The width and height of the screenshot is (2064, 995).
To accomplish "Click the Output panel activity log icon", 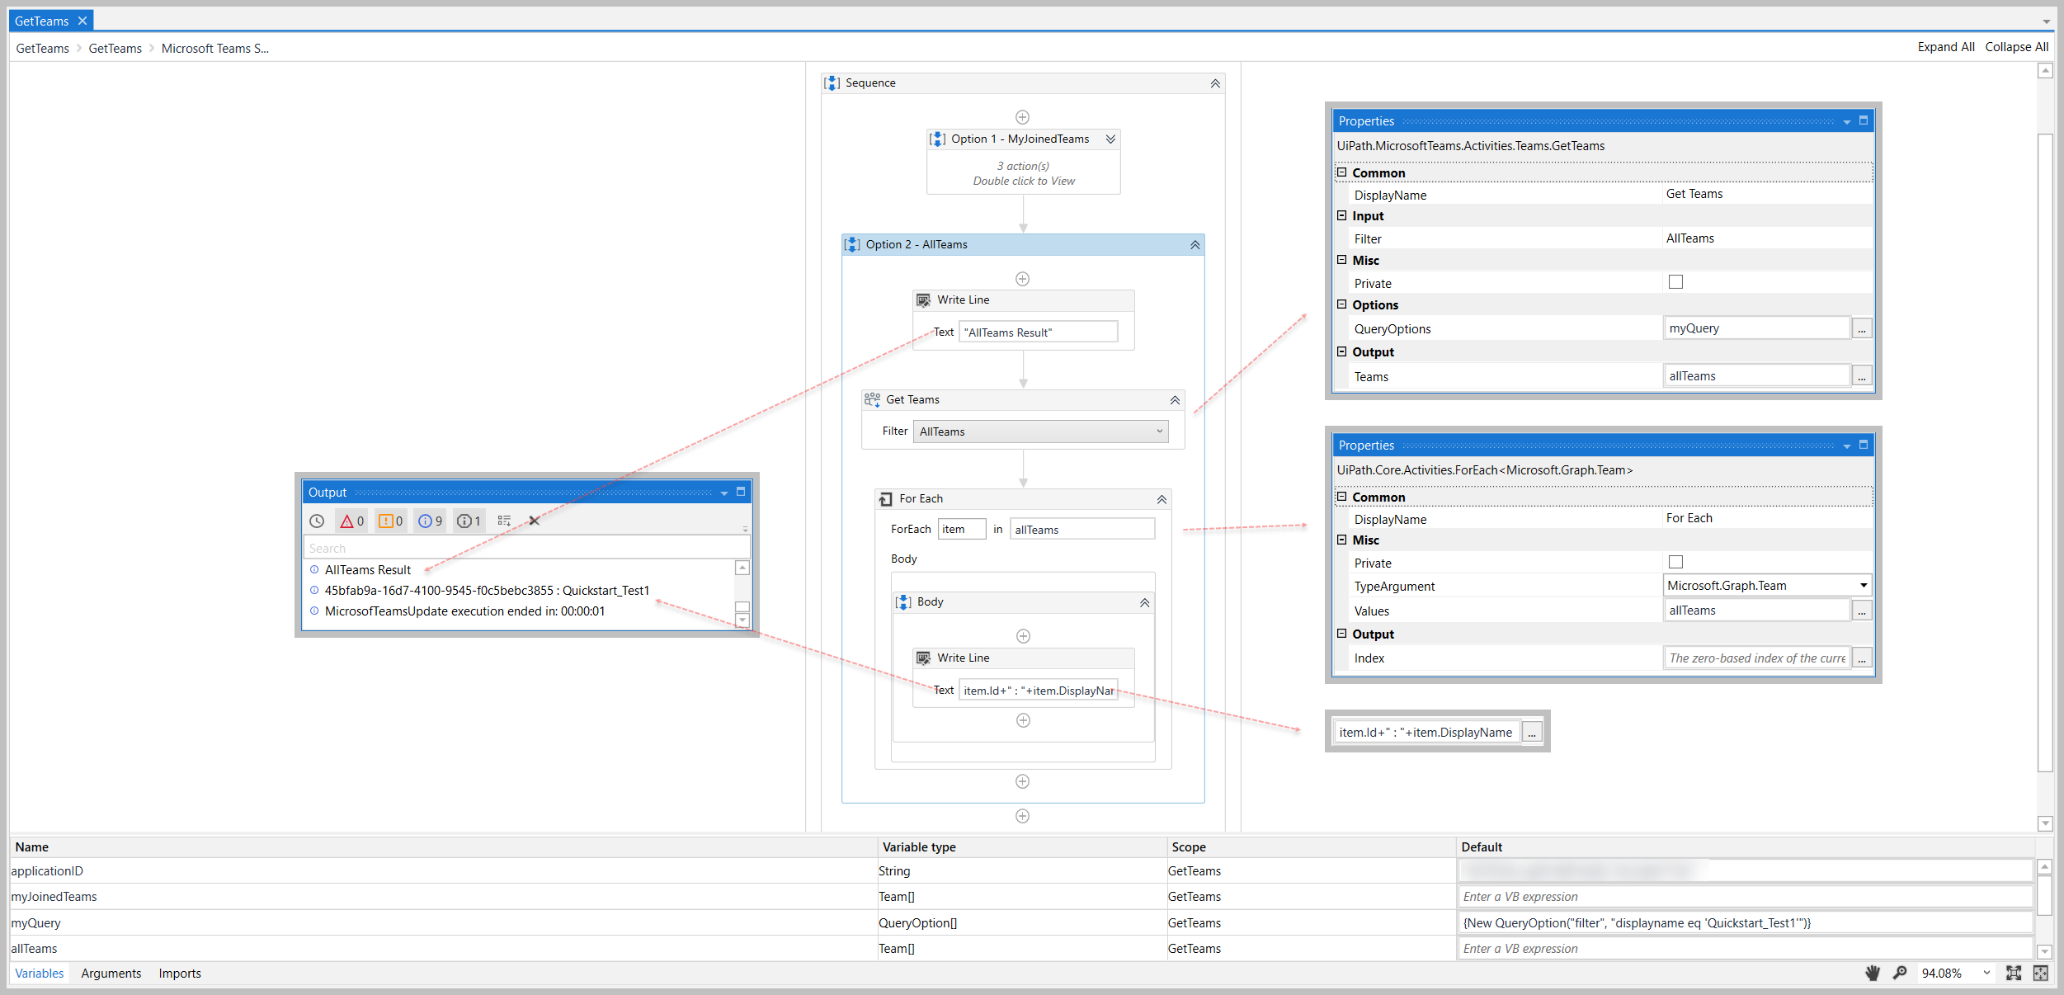I will point(504,521).
